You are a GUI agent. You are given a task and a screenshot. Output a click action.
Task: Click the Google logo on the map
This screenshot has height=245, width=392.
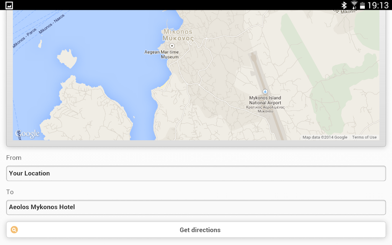point(28,134)
